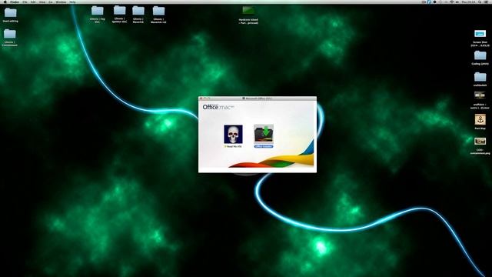
Task: Click the menu bar clock
Action: click(x=468, y=2)
